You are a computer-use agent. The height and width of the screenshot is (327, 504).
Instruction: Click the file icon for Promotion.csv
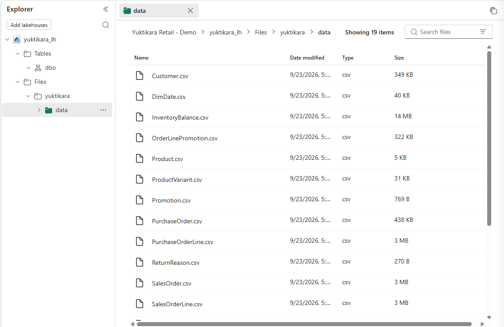140,200
